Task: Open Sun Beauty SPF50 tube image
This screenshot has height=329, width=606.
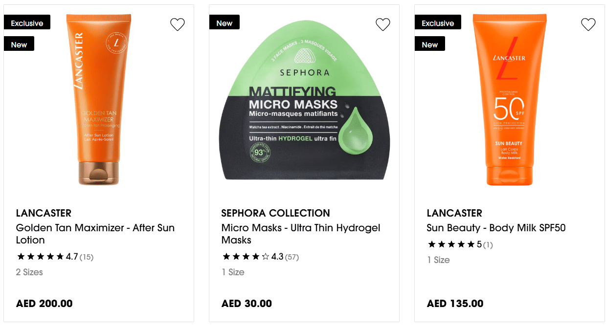Action: 509,100
